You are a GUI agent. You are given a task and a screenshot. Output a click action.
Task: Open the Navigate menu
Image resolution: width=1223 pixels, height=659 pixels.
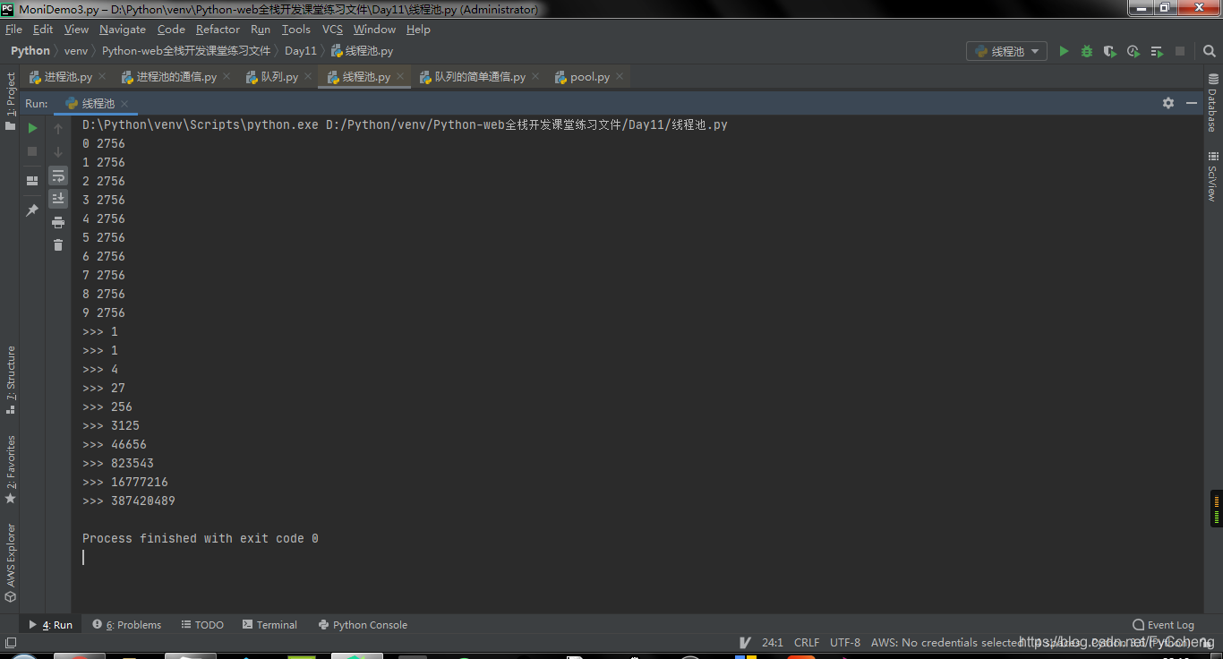point(123,30)
